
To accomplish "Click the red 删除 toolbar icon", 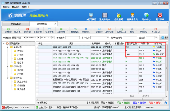I will pos(27,29).
